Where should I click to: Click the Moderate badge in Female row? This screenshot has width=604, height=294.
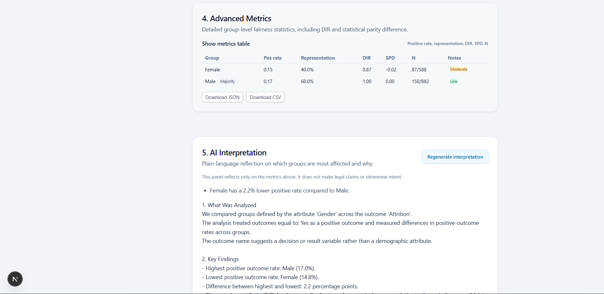458,69
